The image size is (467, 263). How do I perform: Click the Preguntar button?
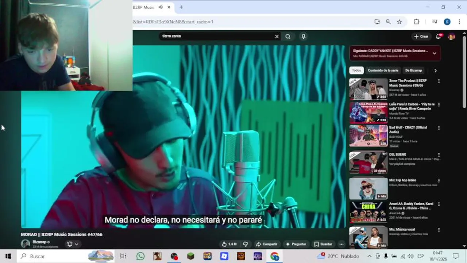tap(296, 244)
